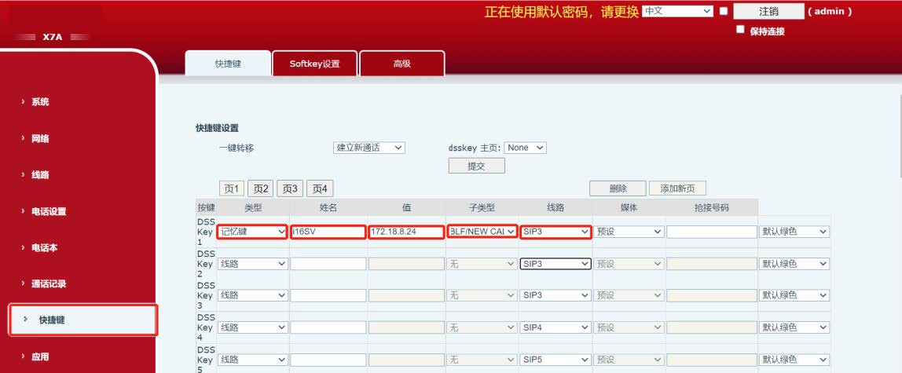The height and width of the screenshot is (373, 902).
Task: Go to 电话本 in sidebar
Action: click(44, 247)
